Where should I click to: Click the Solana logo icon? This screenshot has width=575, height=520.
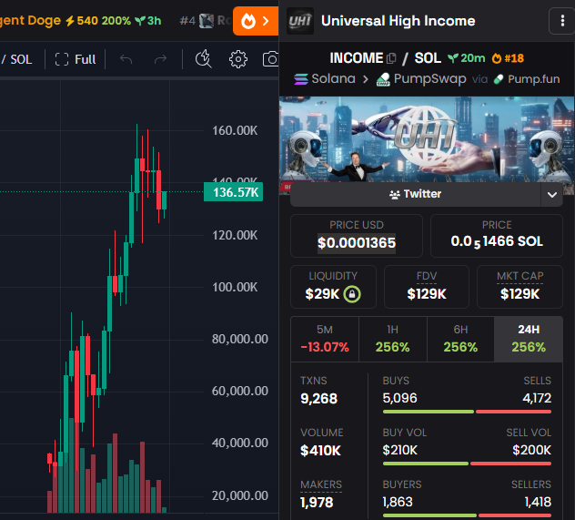pyautogui.click(x=301, y=79)
